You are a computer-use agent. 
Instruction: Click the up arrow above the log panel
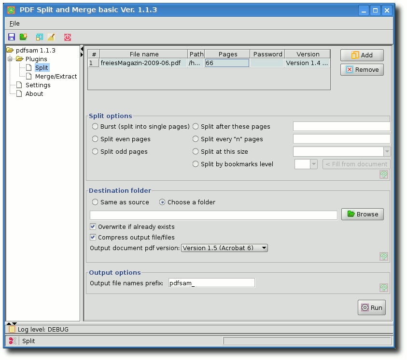[x=9, y=323]
